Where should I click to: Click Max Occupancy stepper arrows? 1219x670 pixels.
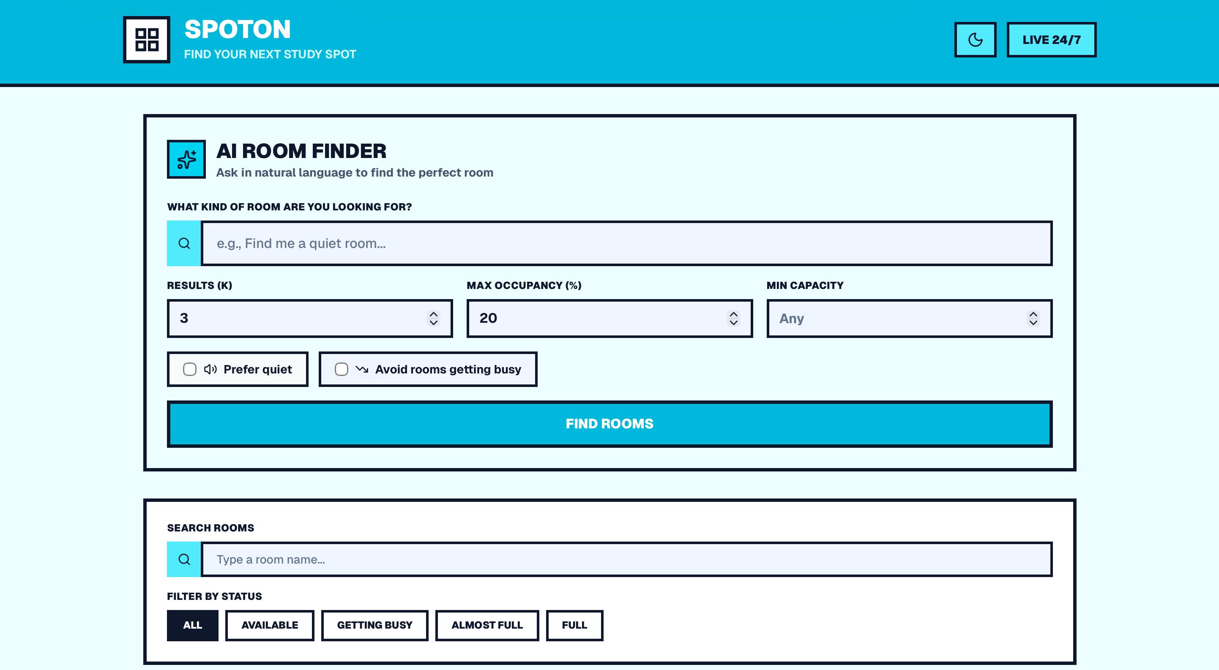[733, 318]
